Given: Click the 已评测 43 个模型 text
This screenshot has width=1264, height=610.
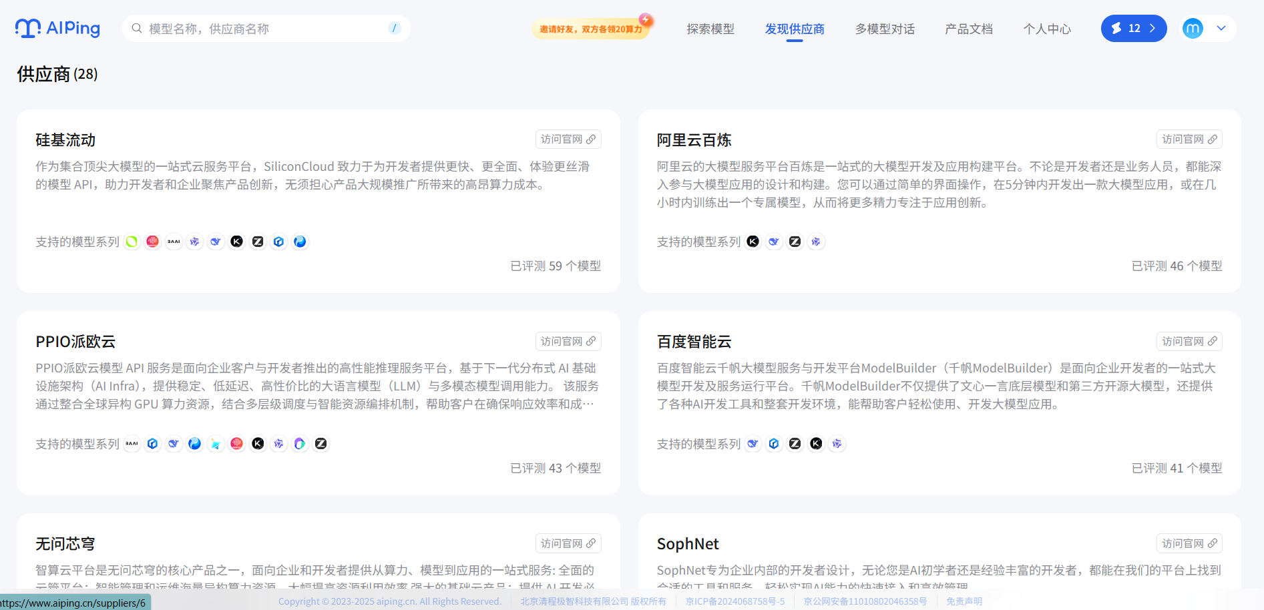Looking at the screenshot, I should [x=556, y=468].
